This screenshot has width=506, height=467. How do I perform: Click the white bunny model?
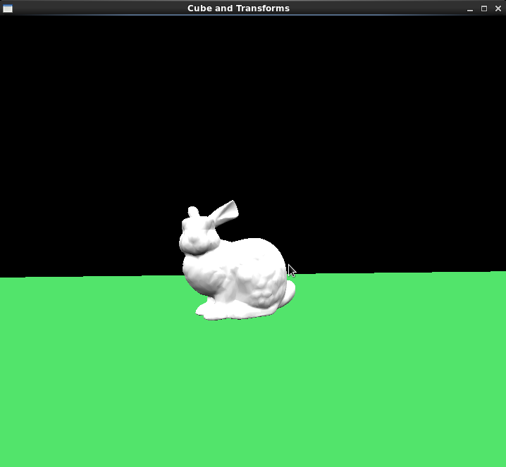point(236,261)
